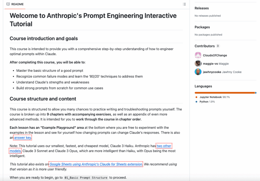260x181 pixels.
Task: Open the Google Sheets Claude extension link
Action: pos(96,164)
